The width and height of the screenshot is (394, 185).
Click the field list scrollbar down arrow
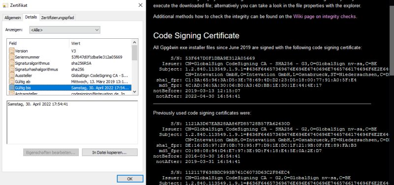(x=134, y=92)
